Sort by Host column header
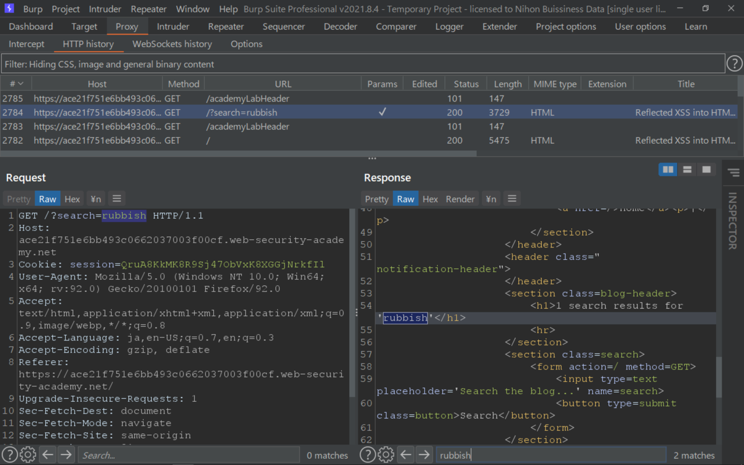The height and width of the screenshot is (465, 744). click(97, 84)
